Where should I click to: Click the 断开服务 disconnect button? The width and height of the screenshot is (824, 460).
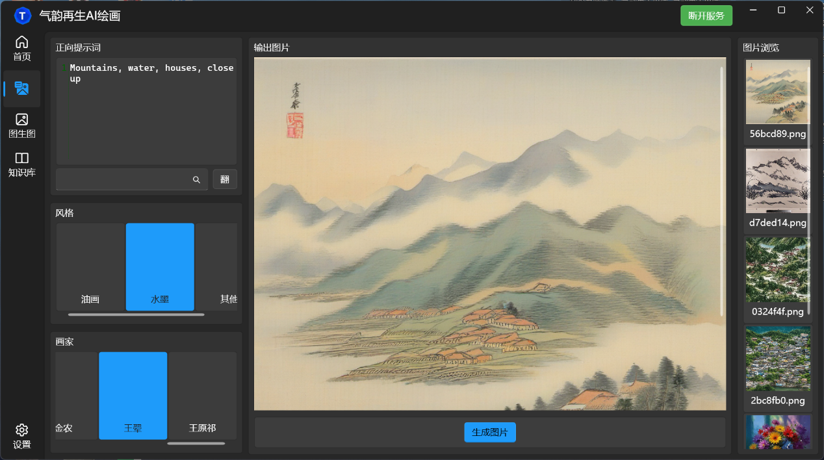pos(706,16)
